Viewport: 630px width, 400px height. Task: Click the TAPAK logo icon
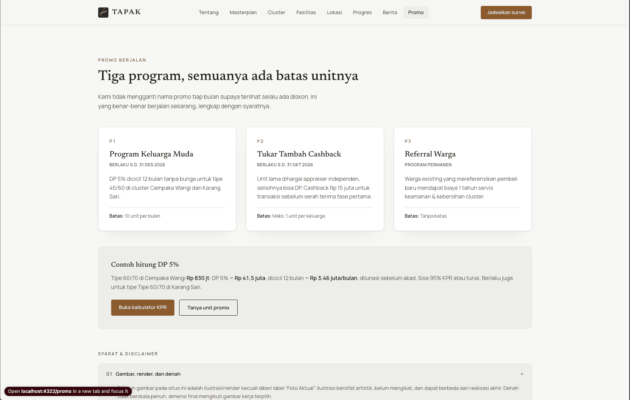103,13
